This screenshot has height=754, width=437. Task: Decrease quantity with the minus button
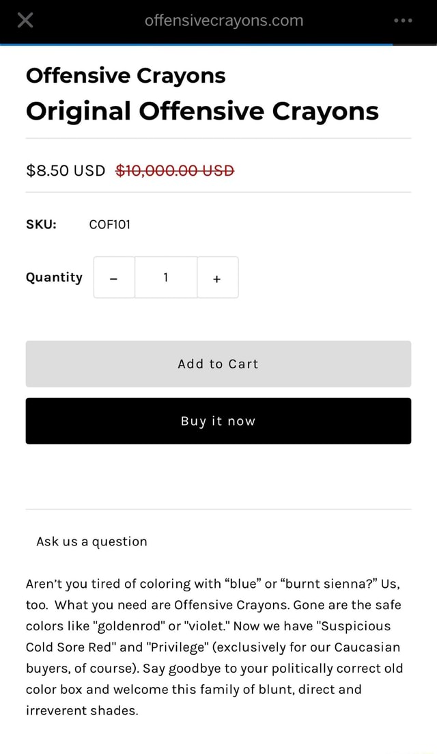tap(113, 278)
